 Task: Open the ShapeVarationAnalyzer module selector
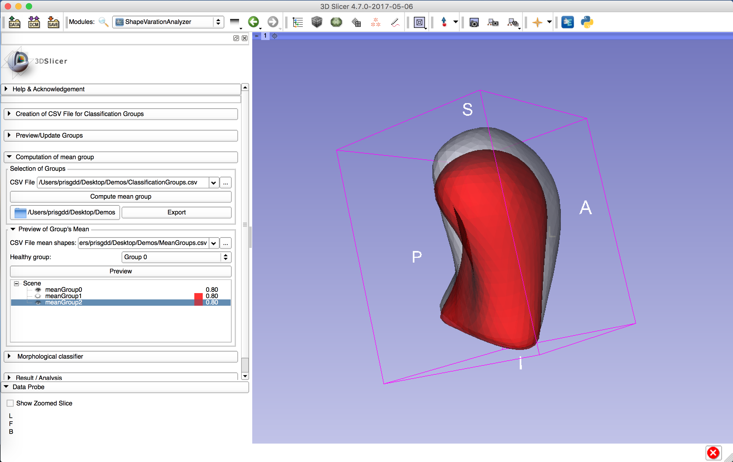[168, 22]
